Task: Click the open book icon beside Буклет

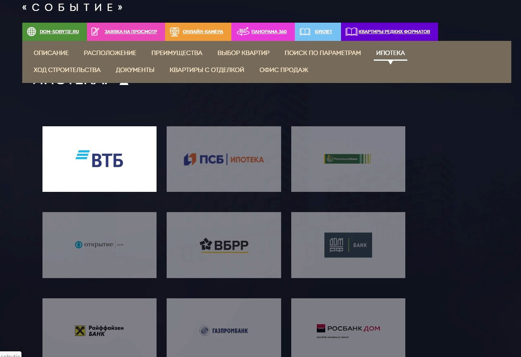Action: click(305, 32)
